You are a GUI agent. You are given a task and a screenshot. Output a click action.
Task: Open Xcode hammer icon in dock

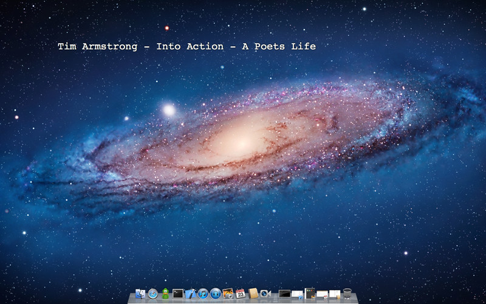(191, 294)
